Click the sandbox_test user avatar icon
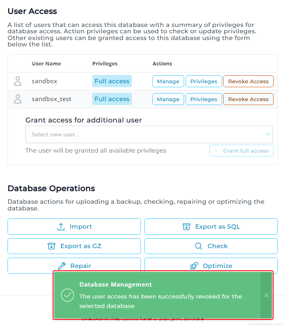 pos(18,99)
